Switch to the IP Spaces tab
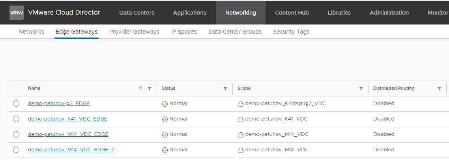Image resolution: width=449 pixels, height=160 pixels. tap(184, 32)
